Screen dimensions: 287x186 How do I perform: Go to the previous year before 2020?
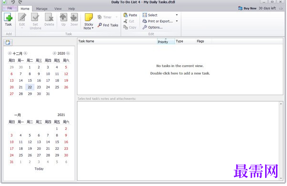coord(54,53)
